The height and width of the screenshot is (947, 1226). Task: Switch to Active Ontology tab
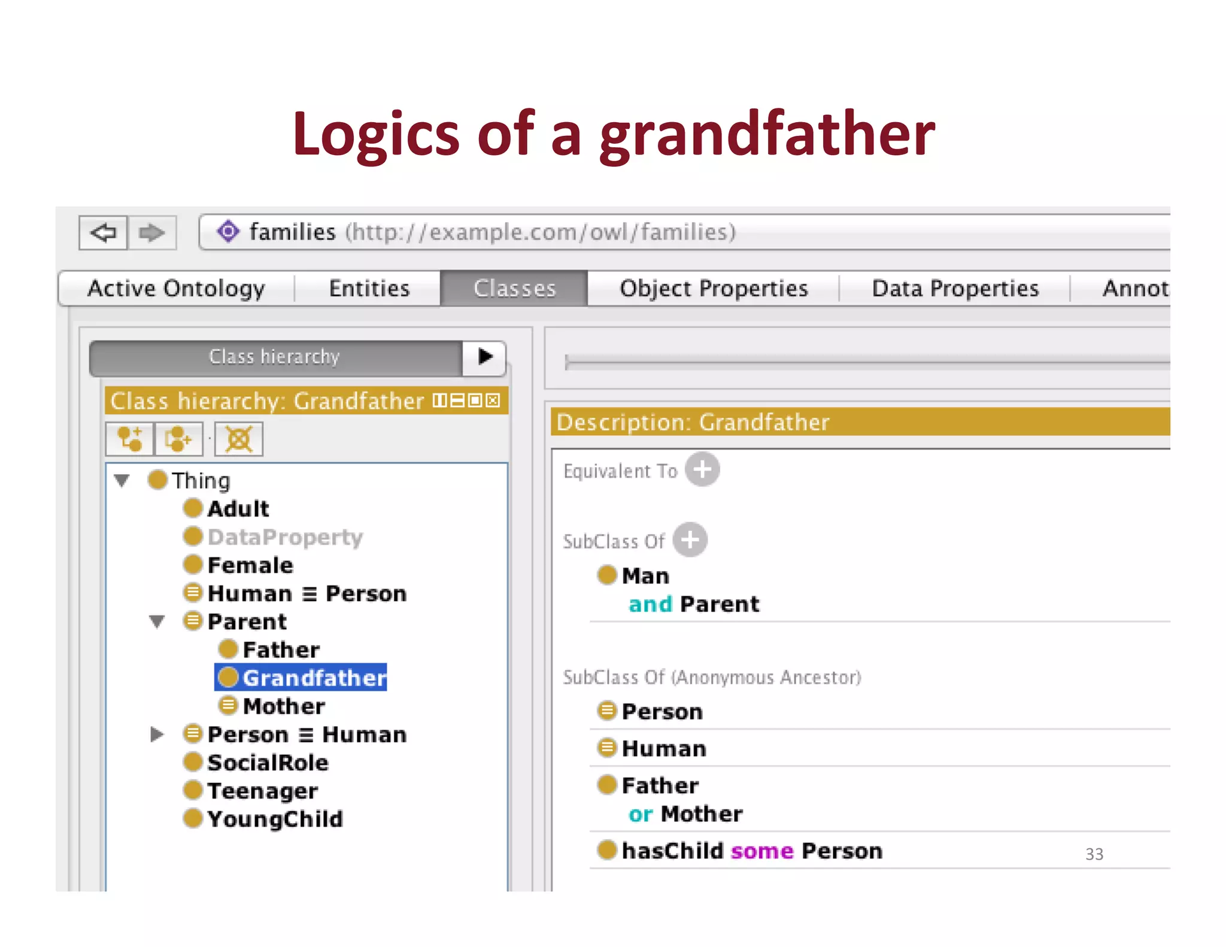coord(176,289)
